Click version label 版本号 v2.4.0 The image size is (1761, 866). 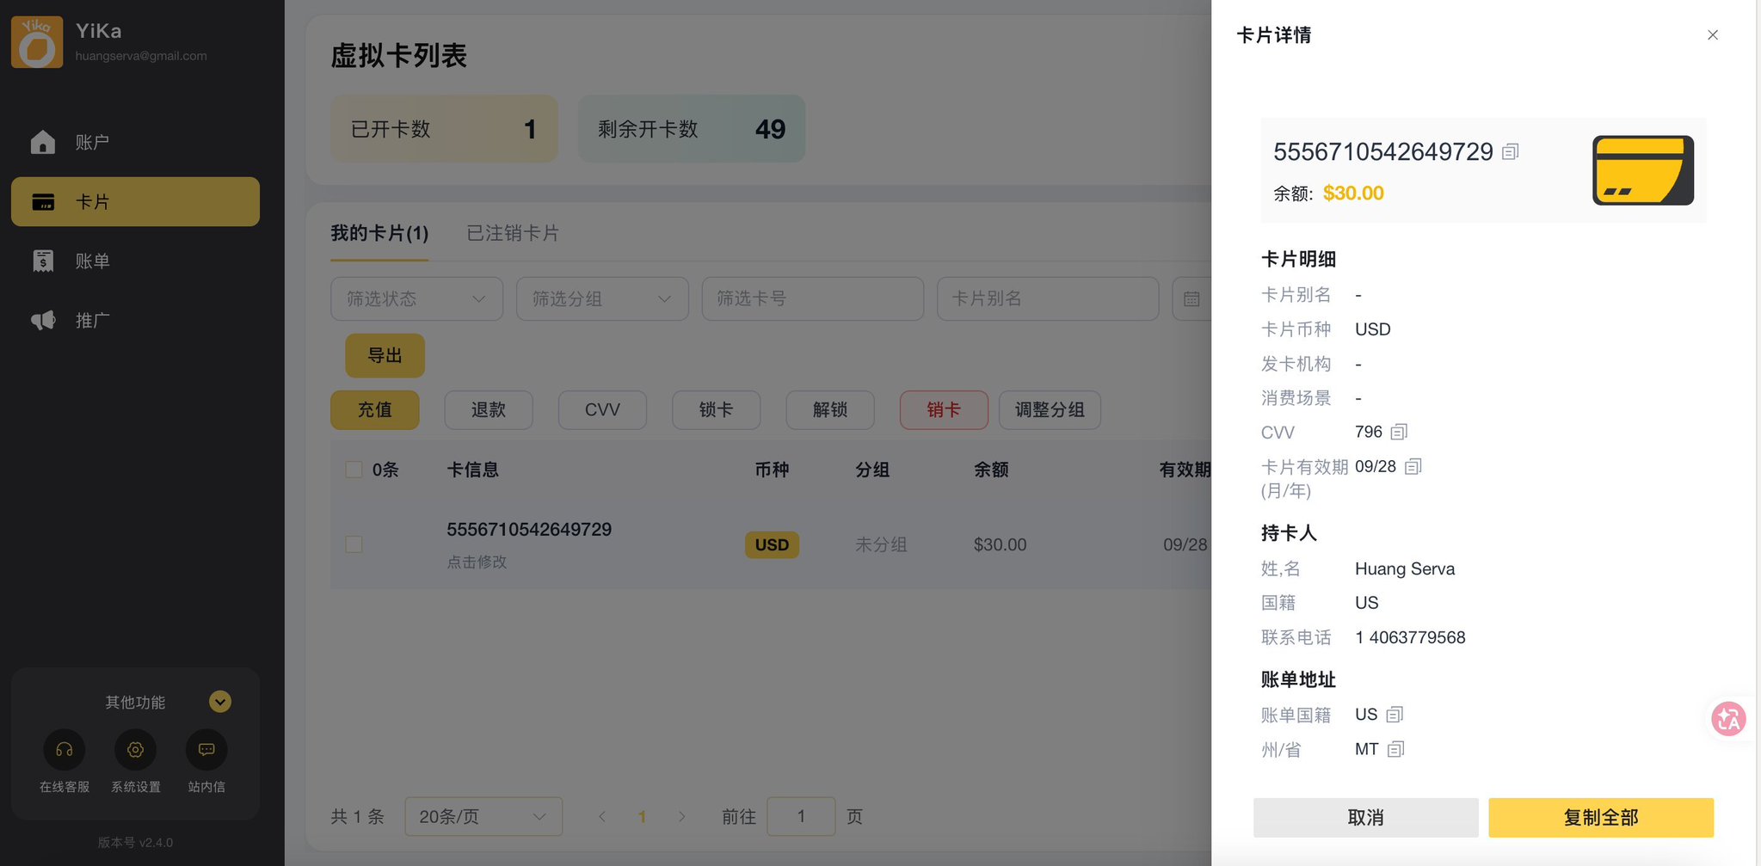tap(135, 843)
